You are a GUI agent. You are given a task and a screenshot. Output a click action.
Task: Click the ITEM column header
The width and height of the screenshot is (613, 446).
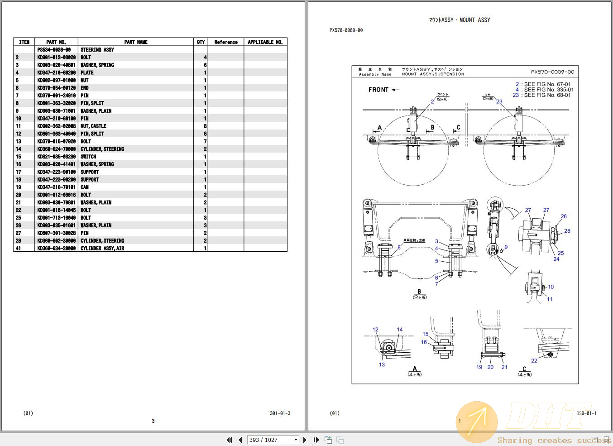click(24, 42)
